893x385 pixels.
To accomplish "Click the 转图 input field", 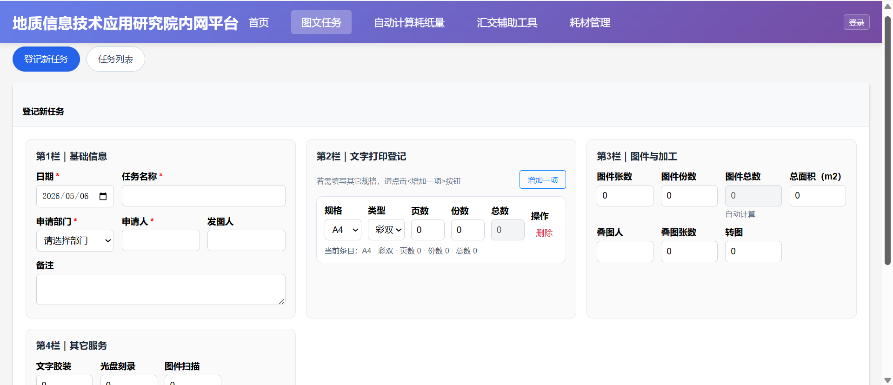I will click(x=753, y=252).
